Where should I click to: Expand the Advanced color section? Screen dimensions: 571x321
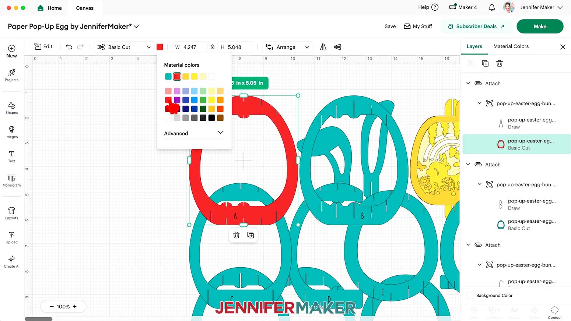tap(193, 133)
